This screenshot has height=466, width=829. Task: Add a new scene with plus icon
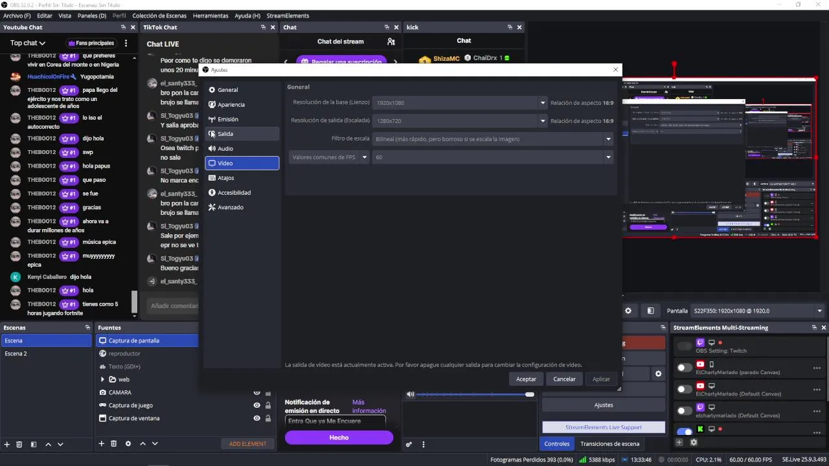click(7, 444)
